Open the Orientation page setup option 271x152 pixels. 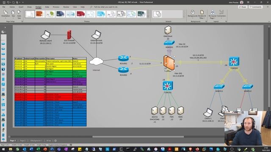pos(6,14)
